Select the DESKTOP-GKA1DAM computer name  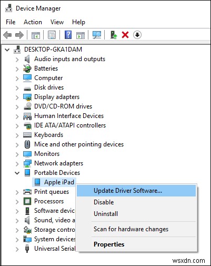53,50
